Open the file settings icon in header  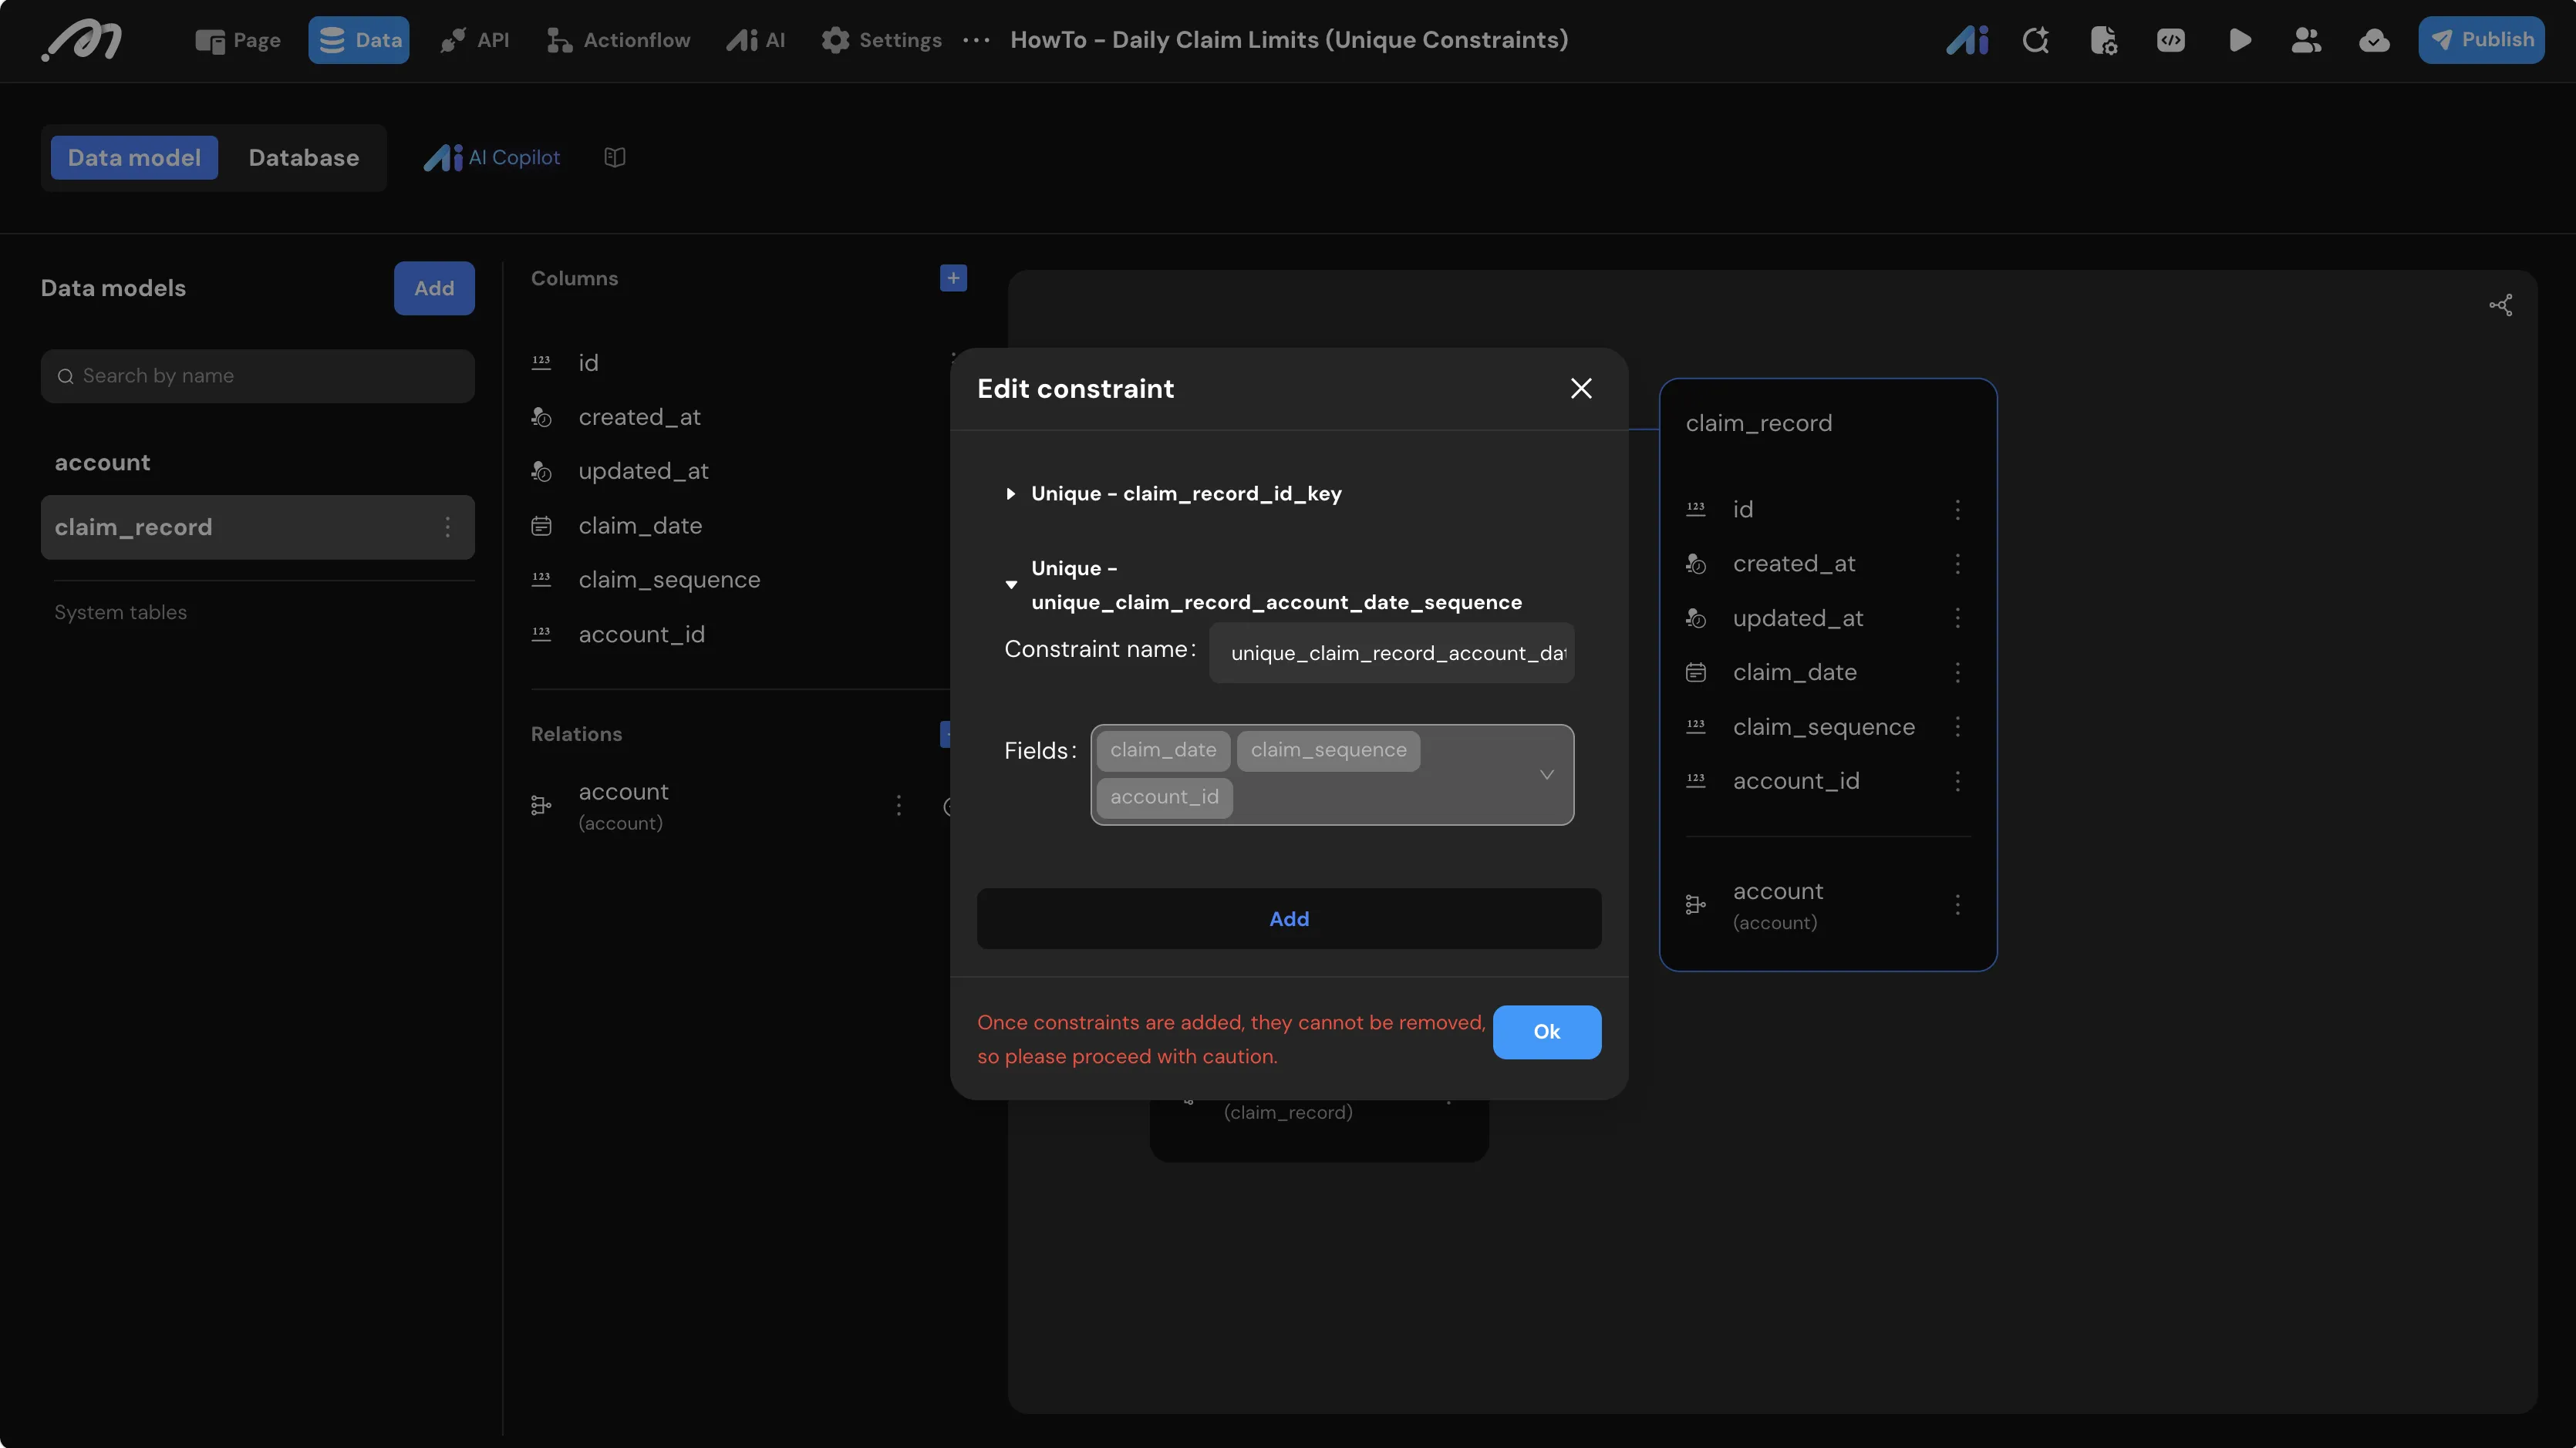click(2104, 40)
